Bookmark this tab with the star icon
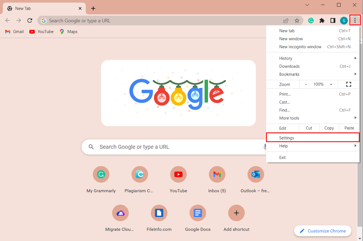The height and width of the screenshot is (241, 363). [297, 20]
